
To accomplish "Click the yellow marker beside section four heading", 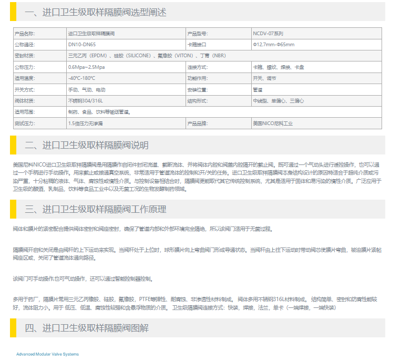I will (x=14, y=328).
